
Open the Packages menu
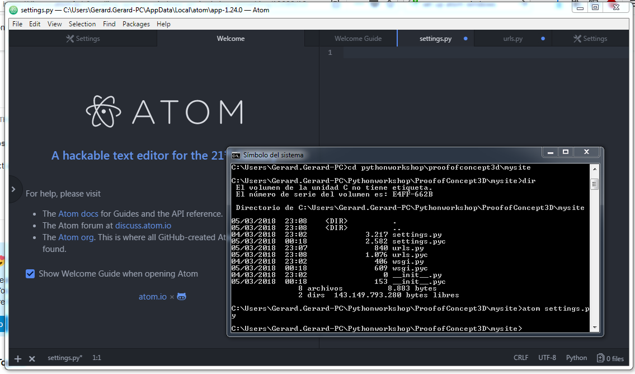(136, 24)
